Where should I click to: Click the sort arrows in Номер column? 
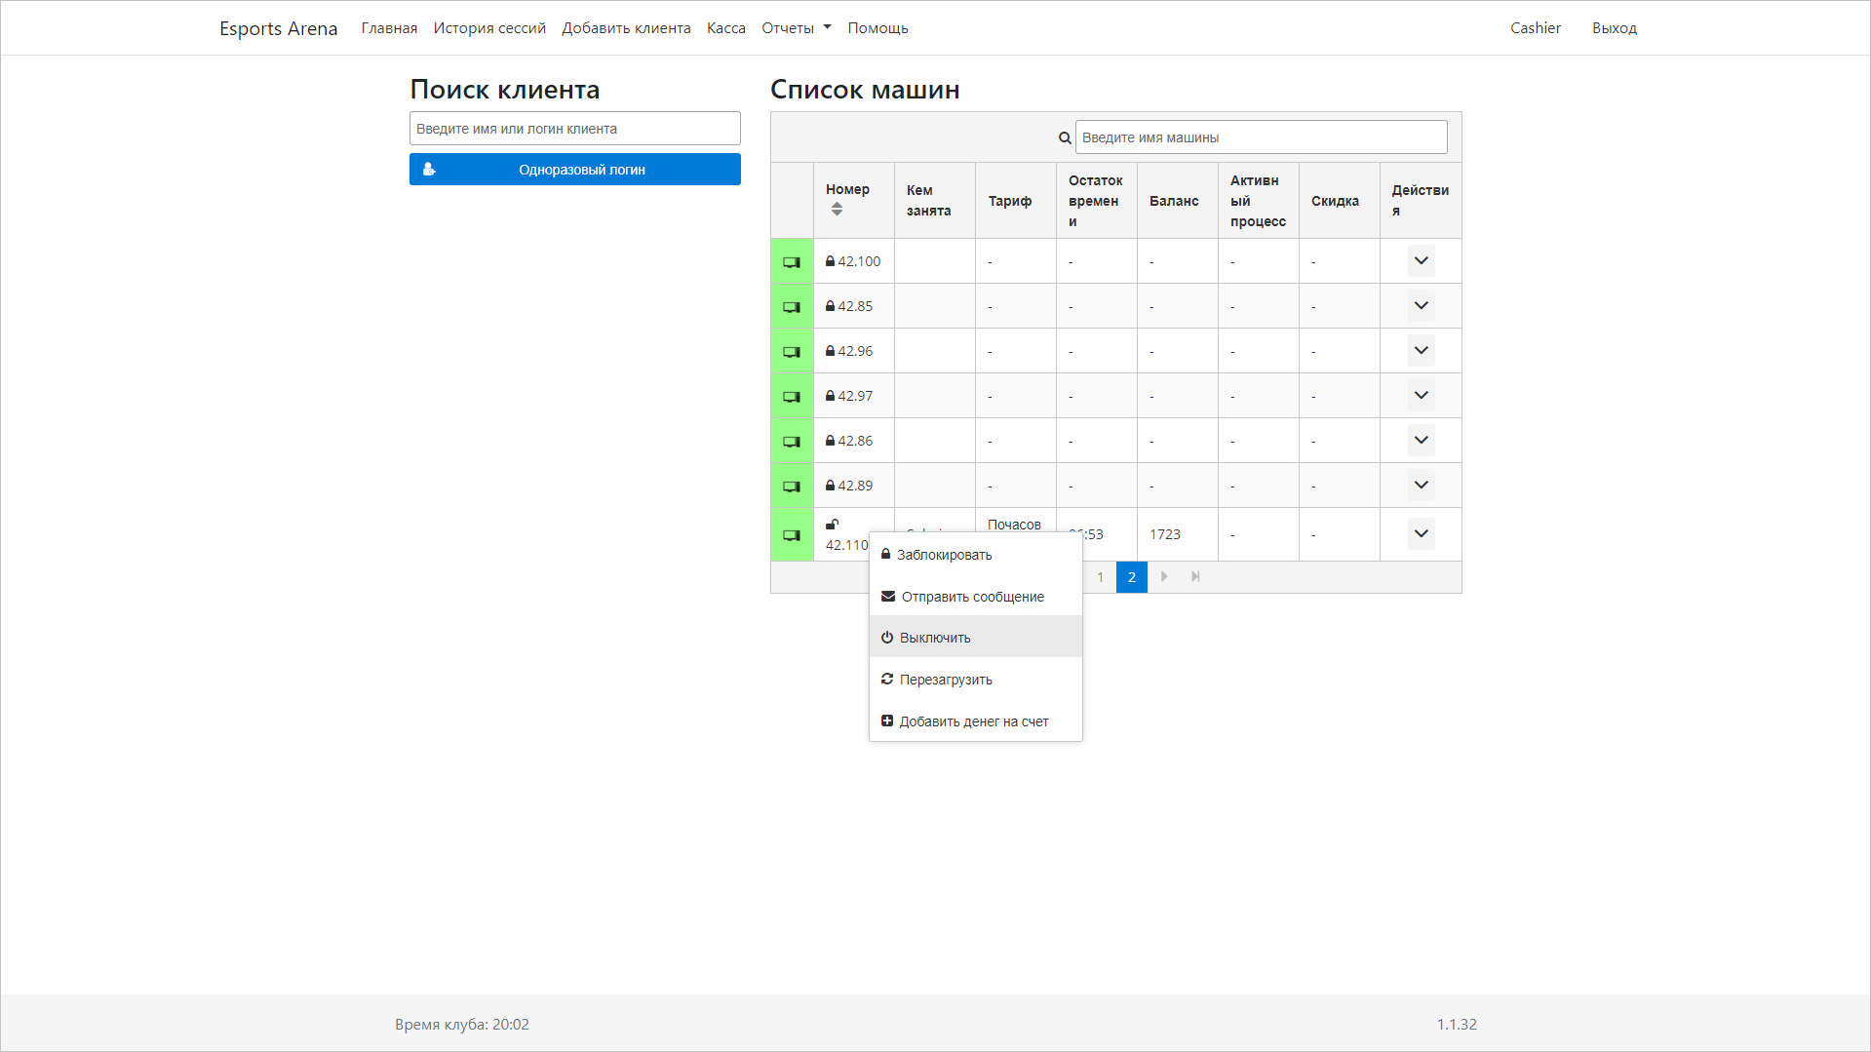(837, 210)
